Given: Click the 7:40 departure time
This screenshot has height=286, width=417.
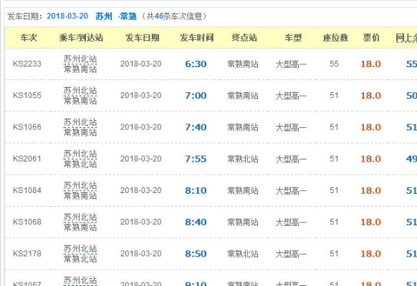Looking at the screenshot, I should [196, 127].
